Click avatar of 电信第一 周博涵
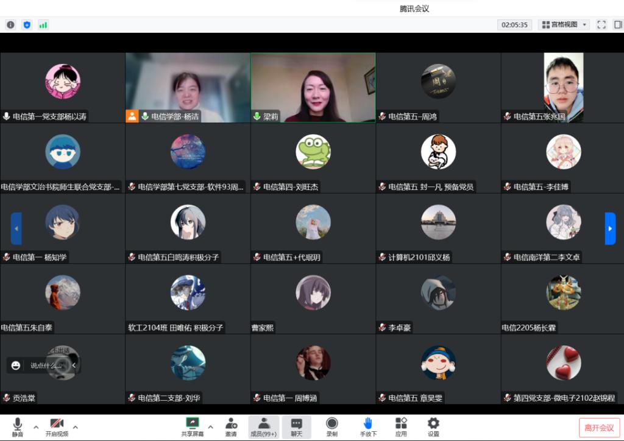 313,363
